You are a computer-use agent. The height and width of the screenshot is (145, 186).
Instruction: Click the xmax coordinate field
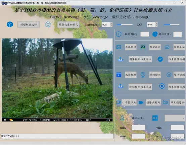click(x=139, y=136)
